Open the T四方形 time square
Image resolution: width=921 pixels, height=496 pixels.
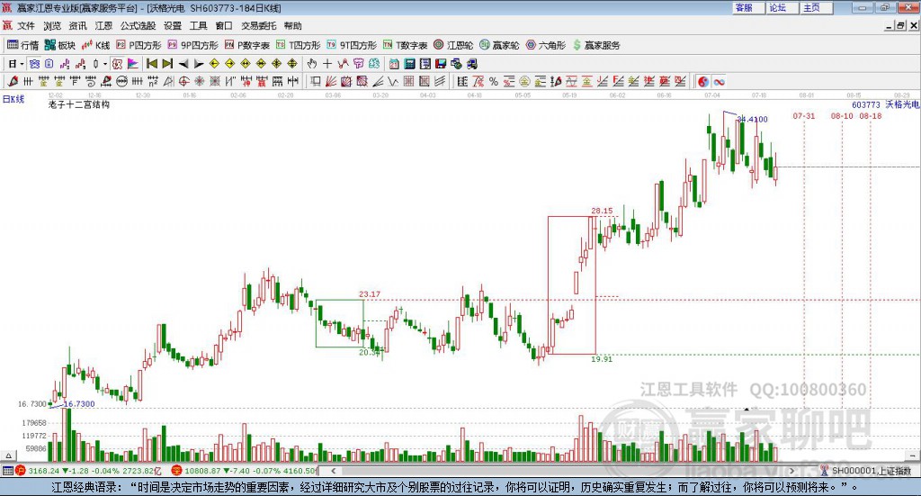click(x=299, y=45)
